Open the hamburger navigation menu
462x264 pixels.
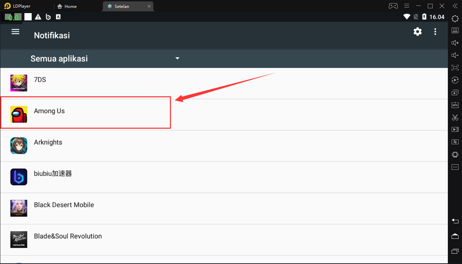[16, 32]
